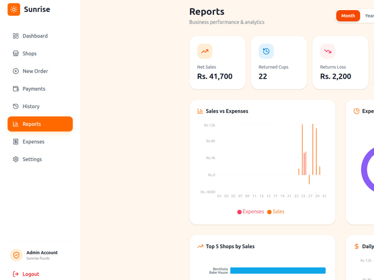Open the Dashboard page
This screenshot has height=280, width=374.
pyautogui.click(x=40, y=36)
